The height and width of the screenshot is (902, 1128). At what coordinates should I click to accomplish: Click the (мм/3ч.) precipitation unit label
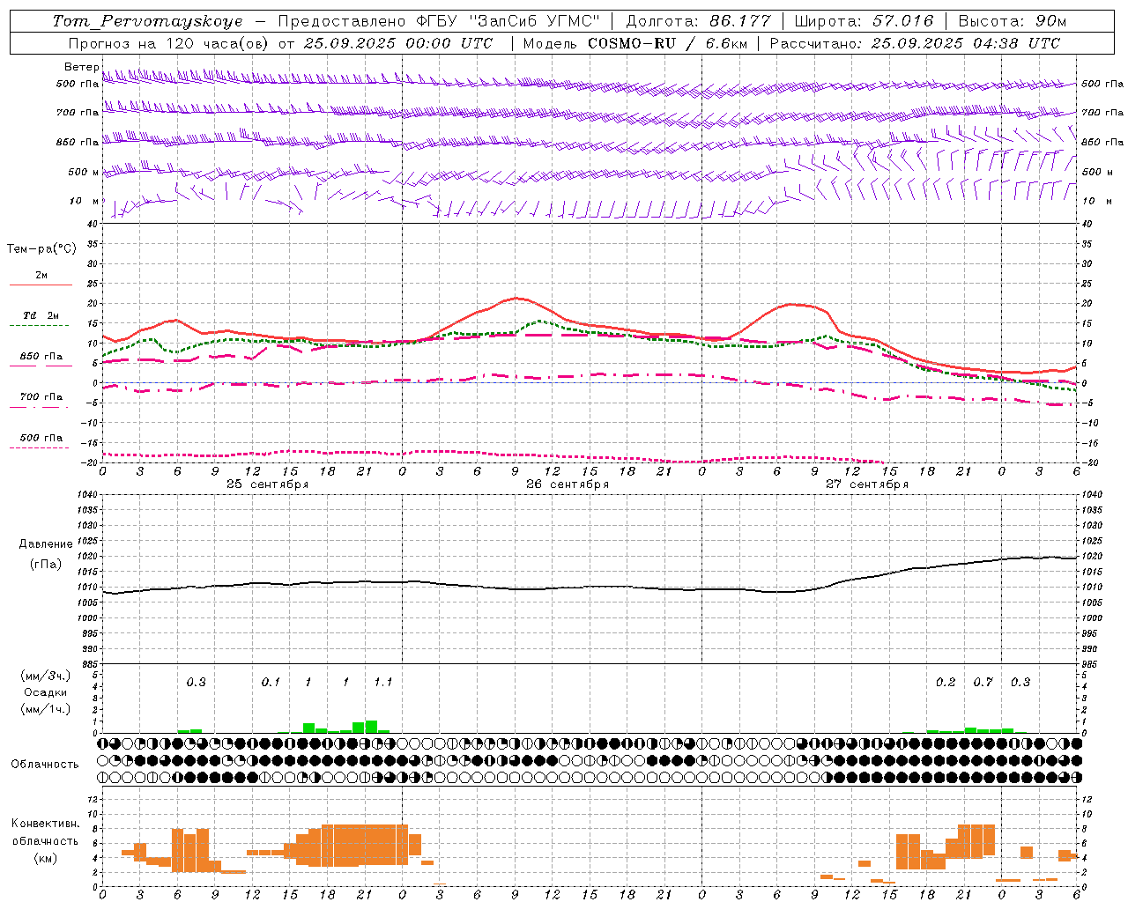click(45, 676)
